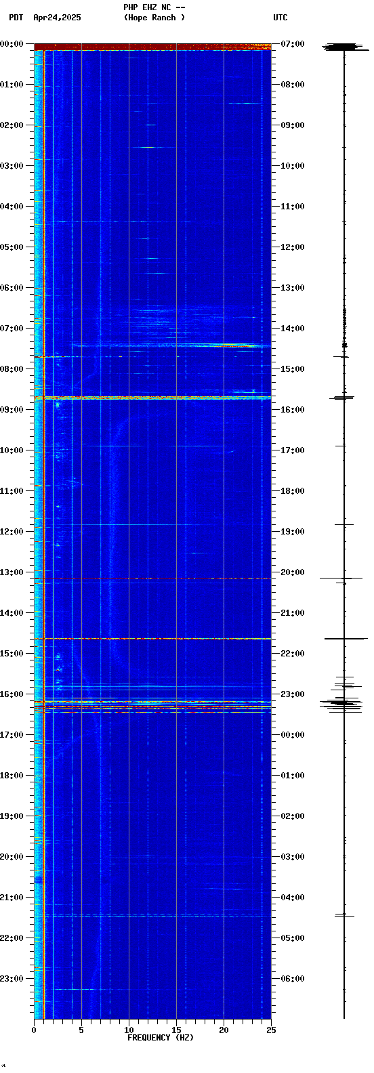374x1073 pixels.
Task: Click the UTC '21:00' time label
Action: click(292, 613)
